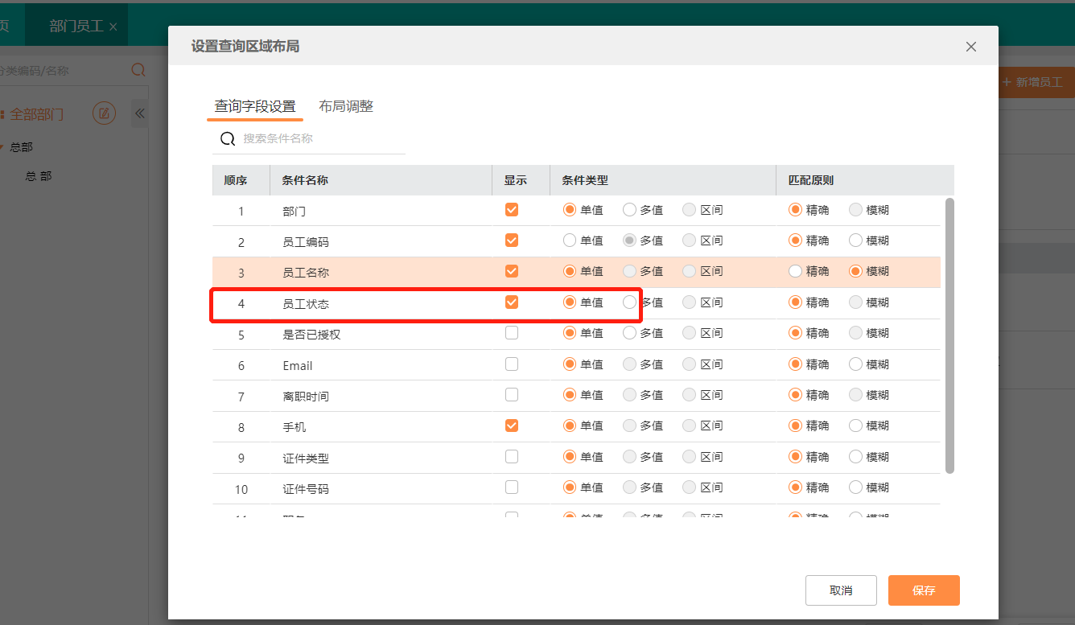The image size is (1075, 625).
Task: Check the 显示 box for 离职时间
Action: coord(512,395)
